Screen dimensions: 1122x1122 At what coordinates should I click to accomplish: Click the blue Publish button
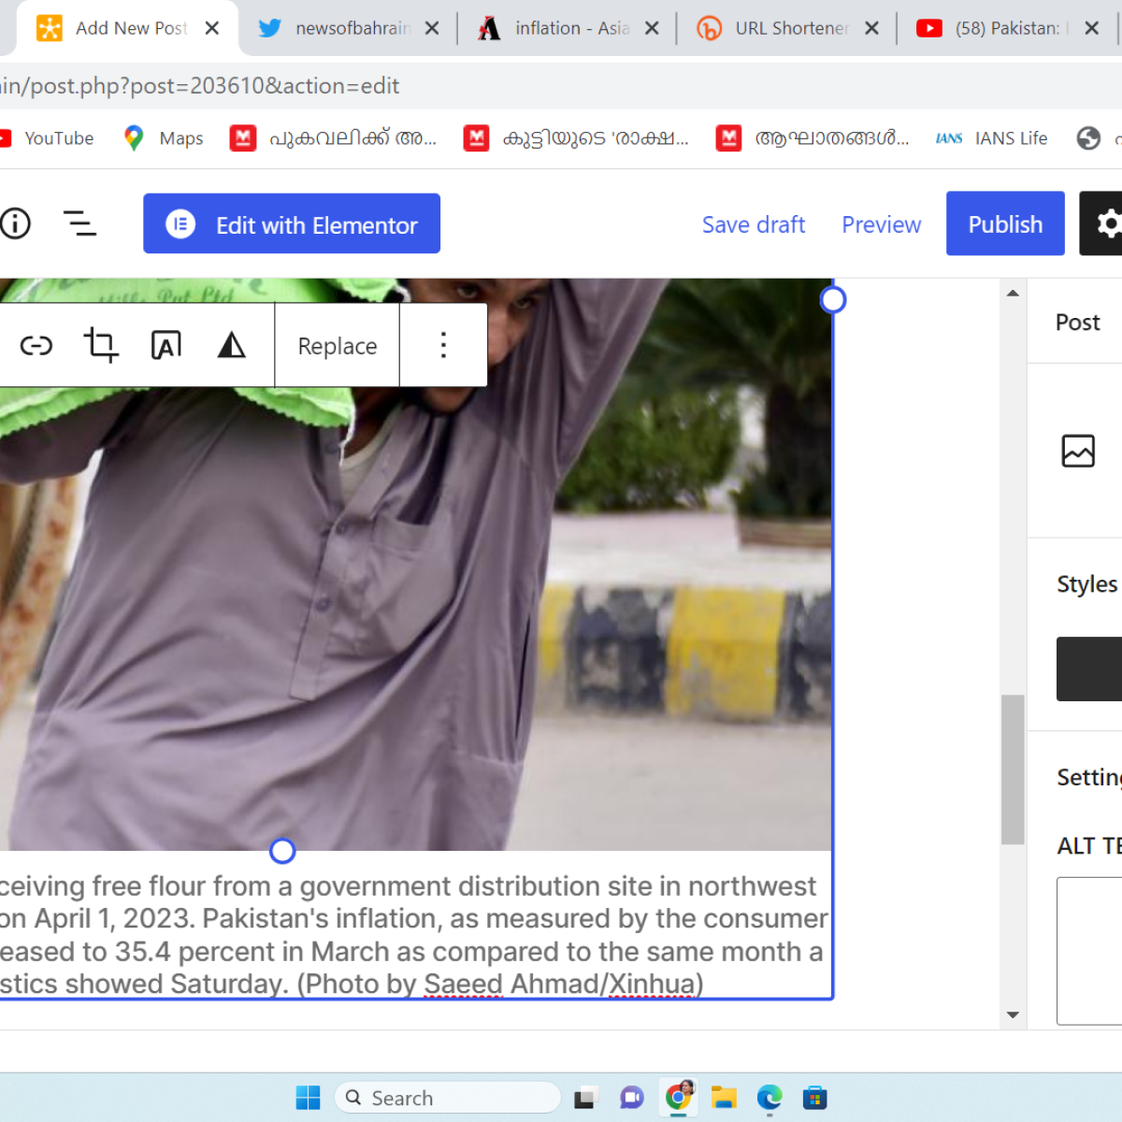pyautogui.click(x=1005, y=223)
